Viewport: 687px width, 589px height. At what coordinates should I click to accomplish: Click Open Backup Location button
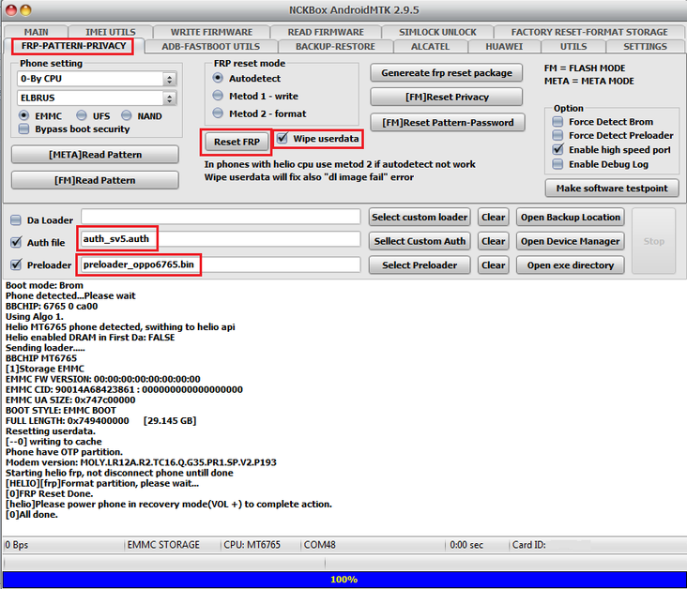(x=570, y=218)
